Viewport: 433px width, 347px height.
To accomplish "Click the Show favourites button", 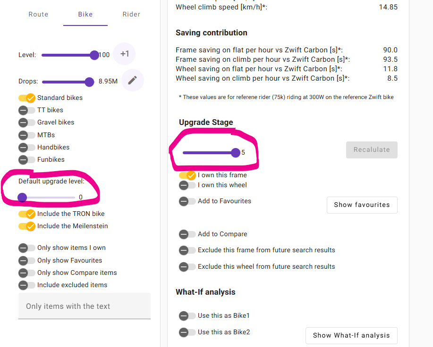I will (x=362, y=205).
